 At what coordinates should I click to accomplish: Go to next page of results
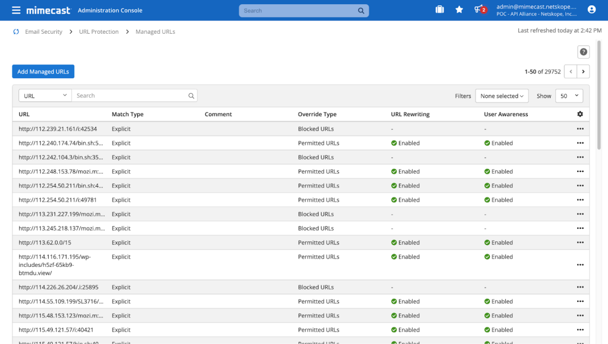(583, 72)
